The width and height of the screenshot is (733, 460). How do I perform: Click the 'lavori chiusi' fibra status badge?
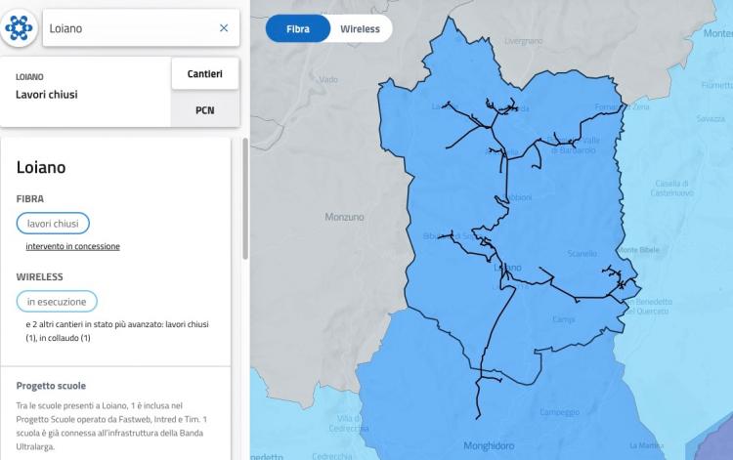pyautogui.click(x=53, y=224)
